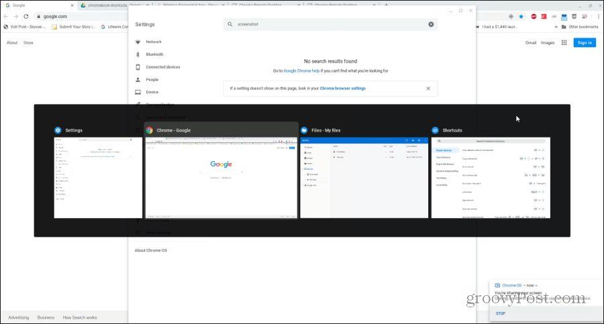Switch to Settings window in switcher
Image resolution: width=604 pixels, height=324 pixels.
tap(98, 173)
